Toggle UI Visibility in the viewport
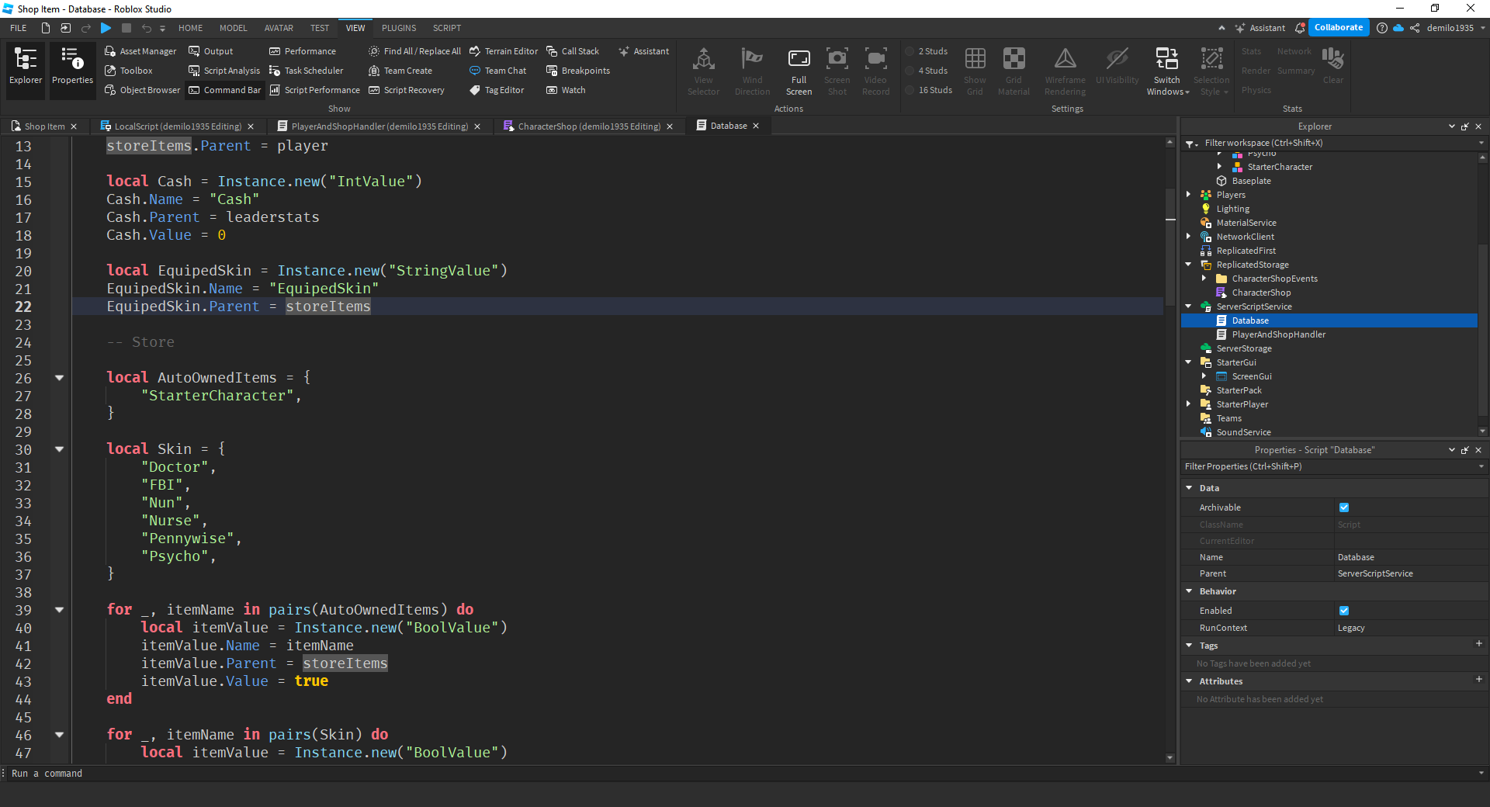This screenshot has height=807, width=1490. point(1116,70)
